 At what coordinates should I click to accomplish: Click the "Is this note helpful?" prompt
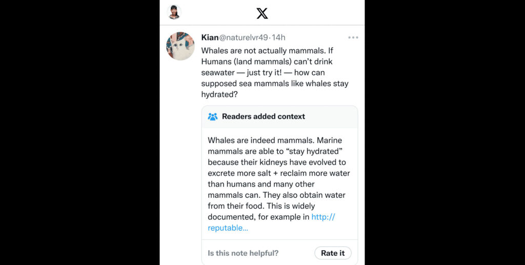(x=243, y=253)
